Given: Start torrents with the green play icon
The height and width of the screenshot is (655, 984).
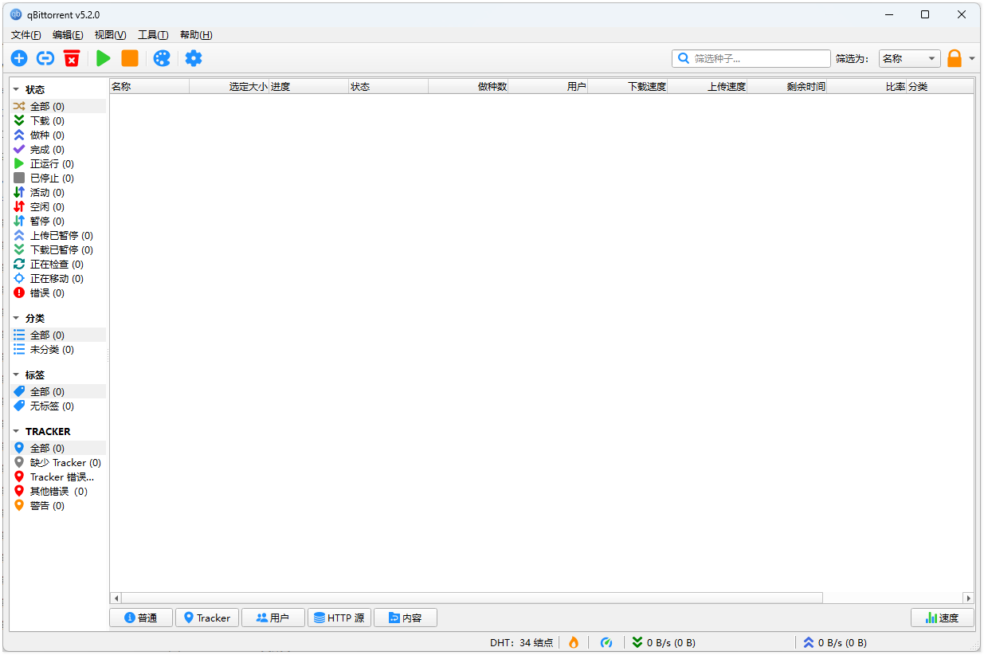Looking at the screenshot, I should click(x=104, y=58).
